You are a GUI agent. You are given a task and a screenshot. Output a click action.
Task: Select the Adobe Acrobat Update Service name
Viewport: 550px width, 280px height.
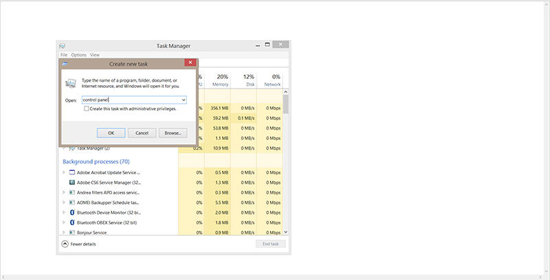(109, 172)
